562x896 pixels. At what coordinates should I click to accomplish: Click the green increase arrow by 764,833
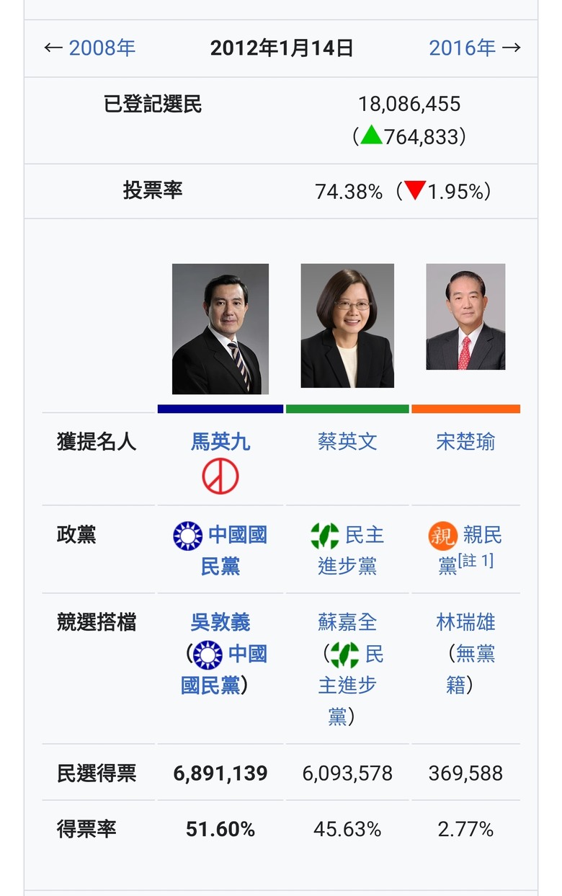(x=371, y=135)
